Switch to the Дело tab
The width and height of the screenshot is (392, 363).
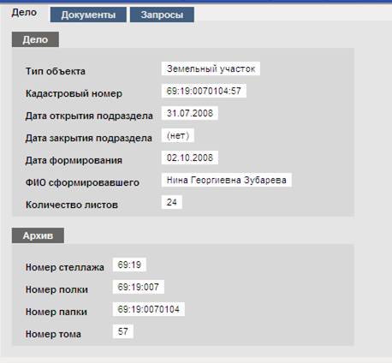pos(24,13)
